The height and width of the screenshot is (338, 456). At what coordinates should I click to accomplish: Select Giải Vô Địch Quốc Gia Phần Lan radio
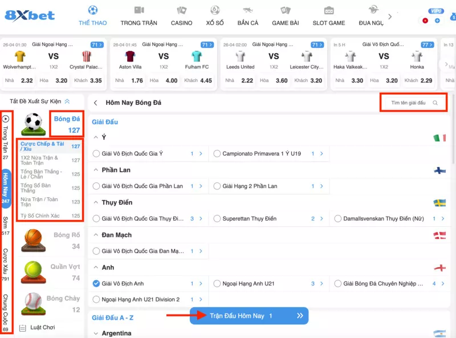click(x=96, y=186)
